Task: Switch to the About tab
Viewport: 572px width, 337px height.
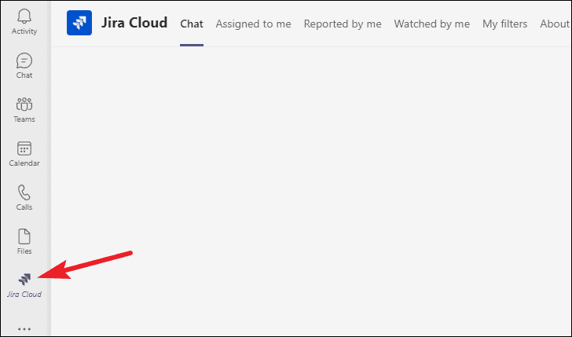Action: coord(555,24)
